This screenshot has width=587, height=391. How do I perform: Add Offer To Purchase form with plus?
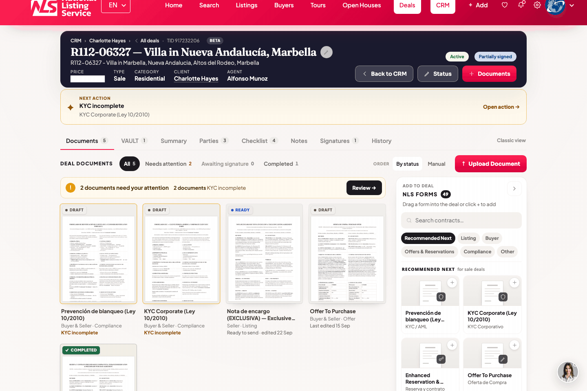[514, 345]
